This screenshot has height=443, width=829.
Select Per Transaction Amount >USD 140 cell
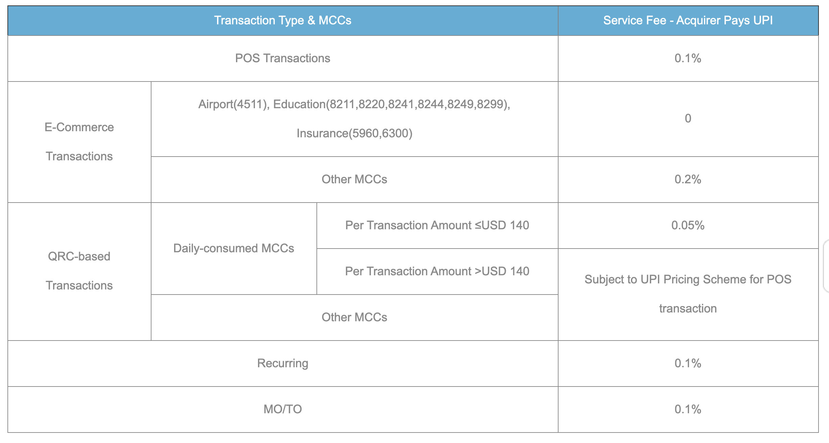point(437,271)
